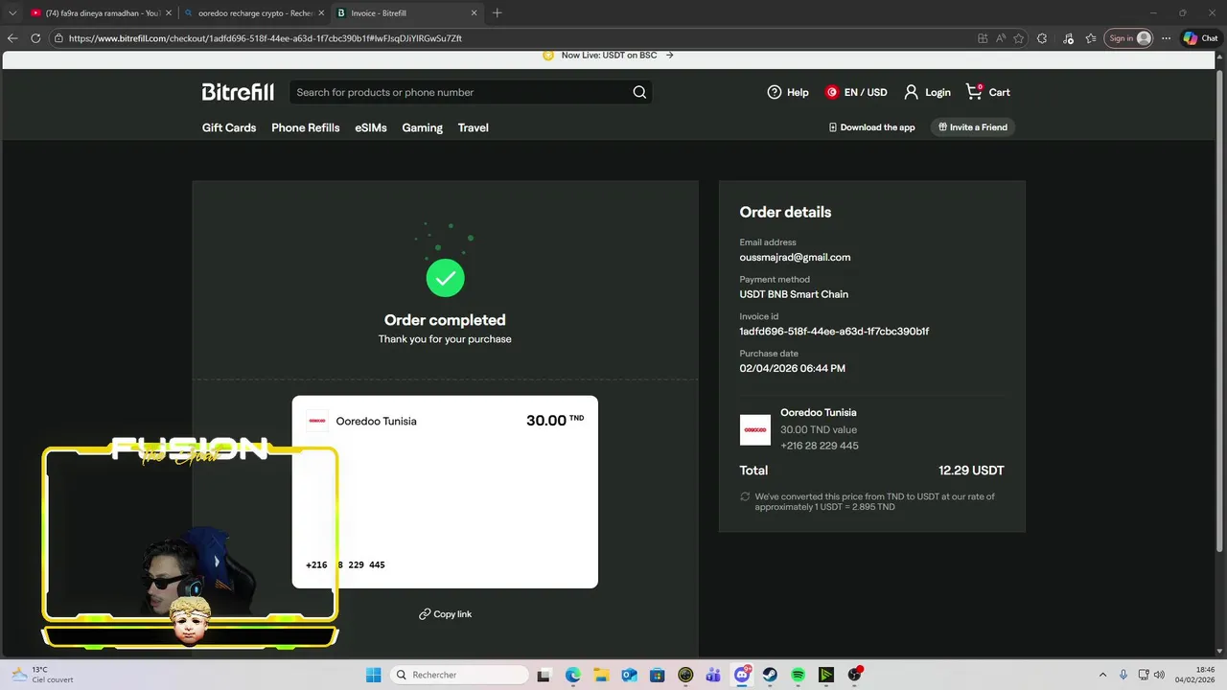Viewport: 1227px width, 690px height.
Task: Open Spotify from the taskbar
Action: (798, 675)
